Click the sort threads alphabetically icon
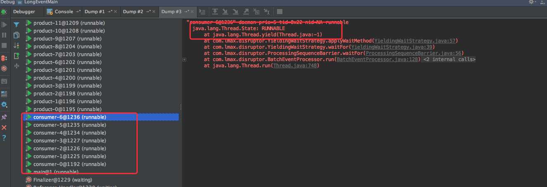Viewport: 547px width, 187px height. click(17, 45)
